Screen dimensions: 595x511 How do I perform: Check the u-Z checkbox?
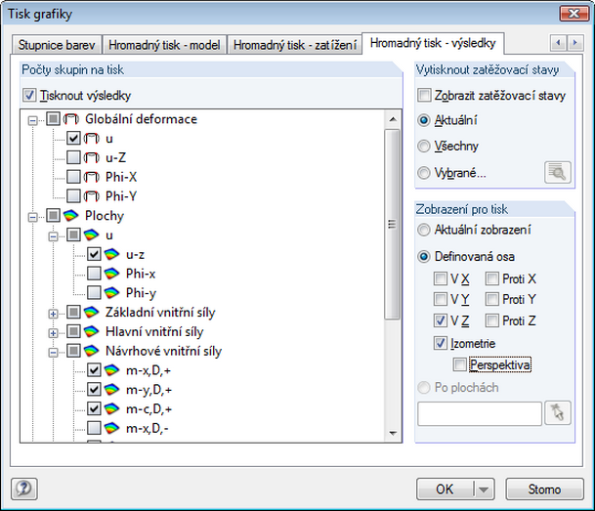tap(73, 157)
